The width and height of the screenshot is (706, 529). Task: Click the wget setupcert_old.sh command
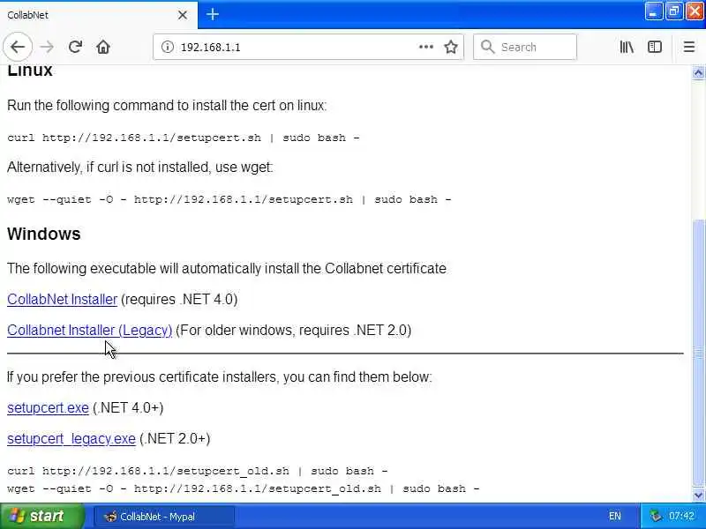[244, 488]
